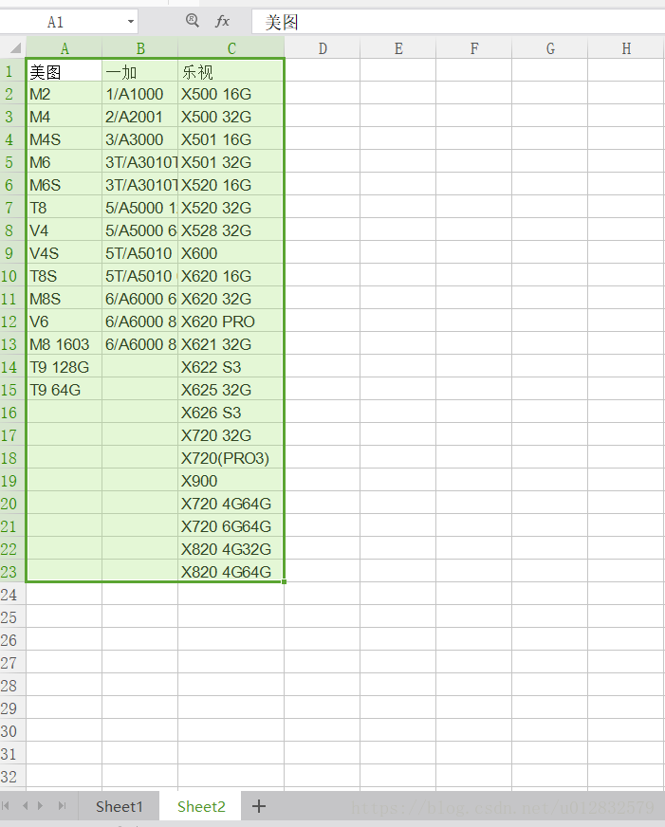
Task: Click cell with X720(PRO3)
Action: (231, 458)
